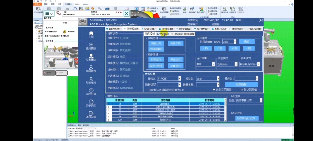Open 密码修改 password change

(x=91, y=69)
